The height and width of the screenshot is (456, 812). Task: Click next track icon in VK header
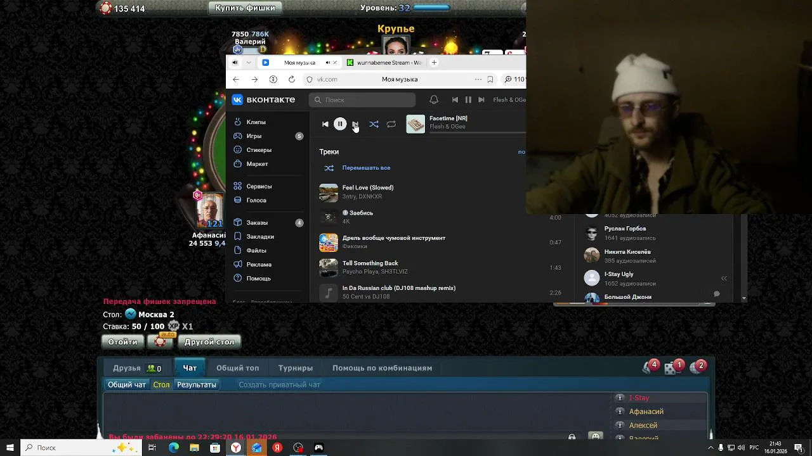(x=481, y=99)
